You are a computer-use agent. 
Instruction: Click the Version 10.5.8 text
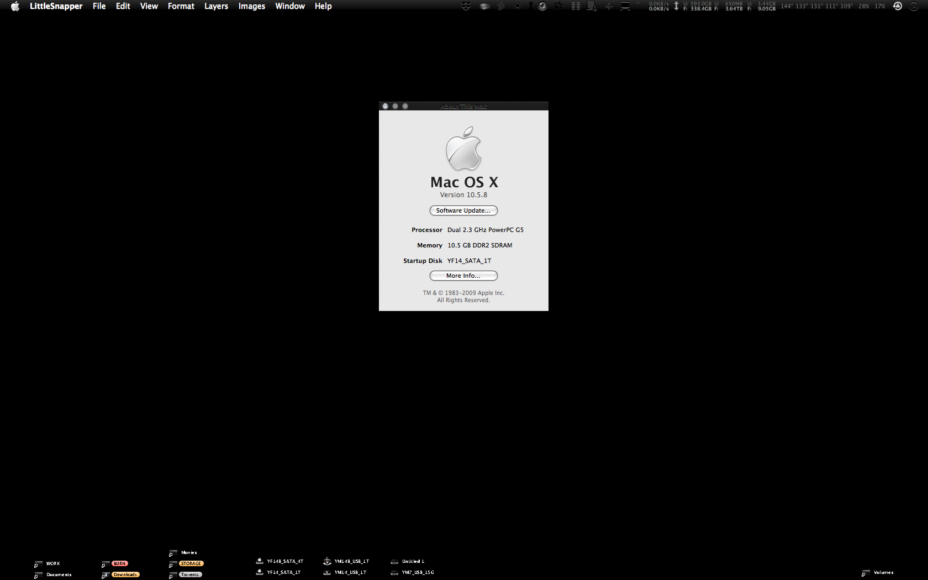(x=463, y=195)
